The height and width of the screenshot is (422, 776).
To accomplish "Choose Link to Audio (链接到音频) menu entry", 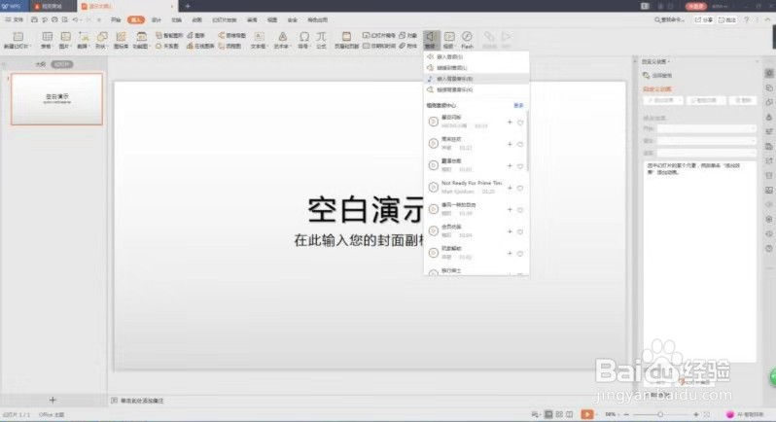I will (x=476, y=67).
